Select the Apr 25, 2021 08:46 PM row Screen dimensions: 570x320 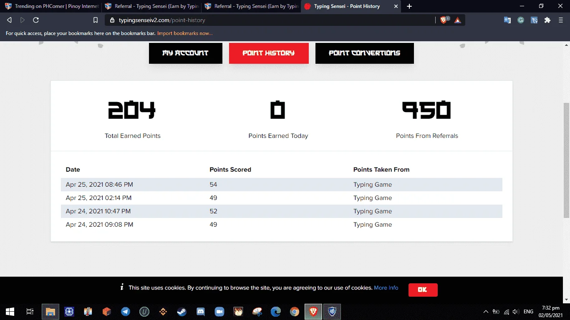click(x=282, y=185)
